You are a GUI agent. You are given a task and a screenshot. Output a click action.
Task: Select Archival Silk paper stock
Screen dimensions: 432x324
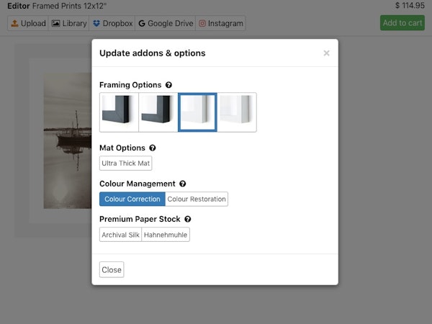[x=120, y=235]
